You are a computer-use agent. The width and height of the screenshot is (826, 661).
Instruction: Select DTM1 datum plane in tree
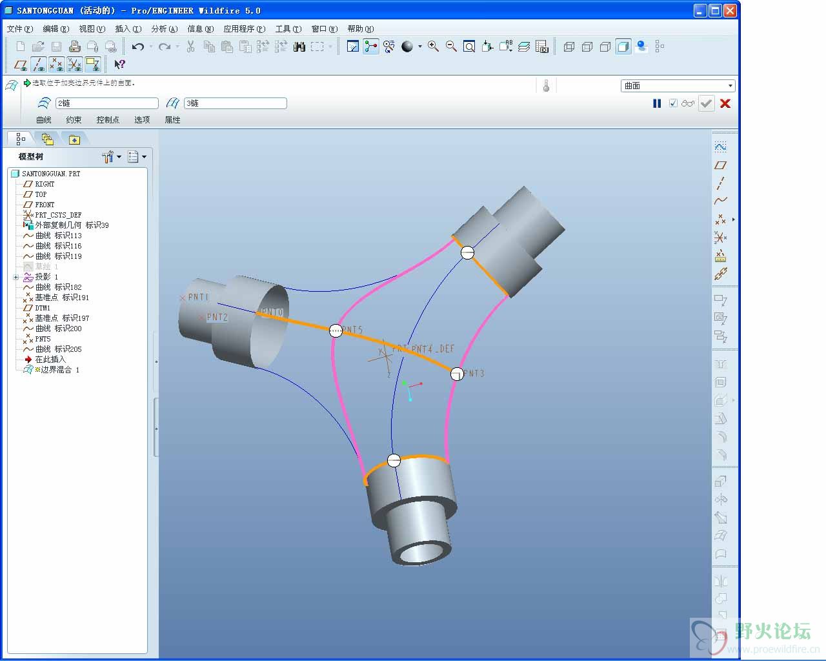click(37, 308)
